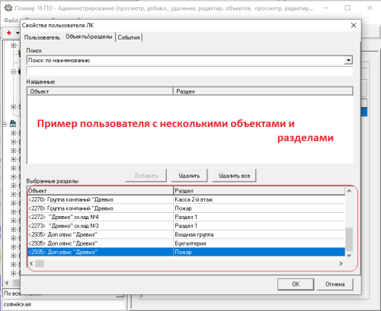This screenshot has height=311, width=381.
Task: Select the Бухгалтерия cell
Action: tap(259, 243)
